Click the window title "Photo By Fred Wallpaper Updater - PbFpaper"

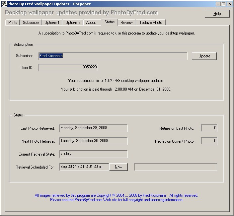[49, 4]
